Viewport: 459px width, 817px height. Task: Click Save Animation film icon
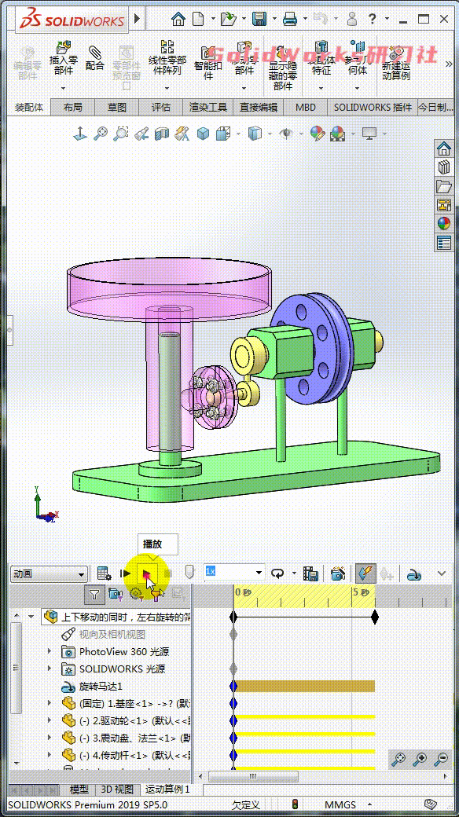(x=311, y=573)
